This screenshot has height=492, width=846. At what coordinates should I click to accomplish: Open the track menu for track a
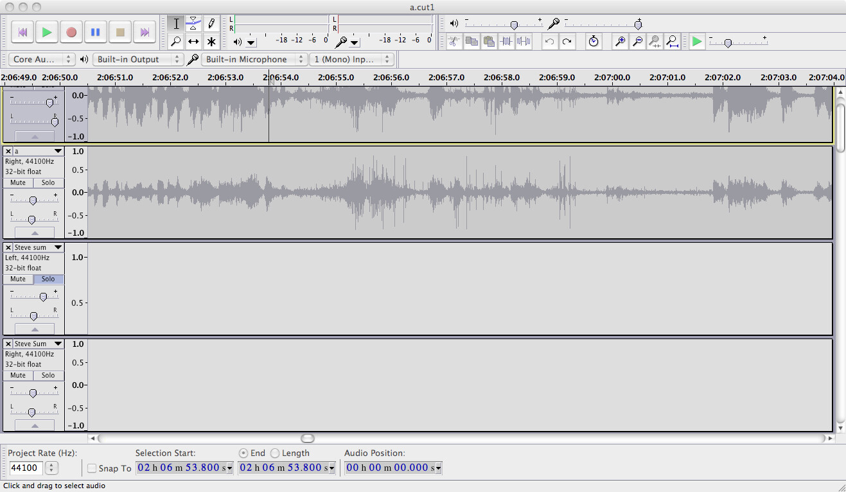[x=39, y=151]
